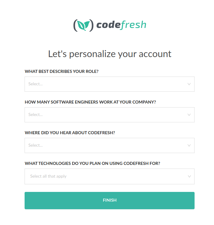Click the 'Where did you hear about Codefresh?' label
Screen dimensions: 214x225
[70, 133]
